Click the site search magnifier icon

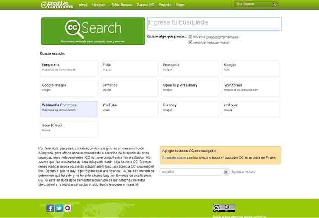click(274, 4)
